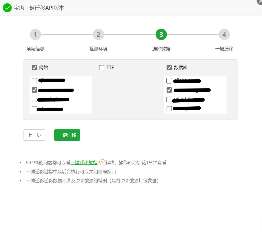
Task: Click the green checkmark icon beside the dialog title
Action: (7, 8)
